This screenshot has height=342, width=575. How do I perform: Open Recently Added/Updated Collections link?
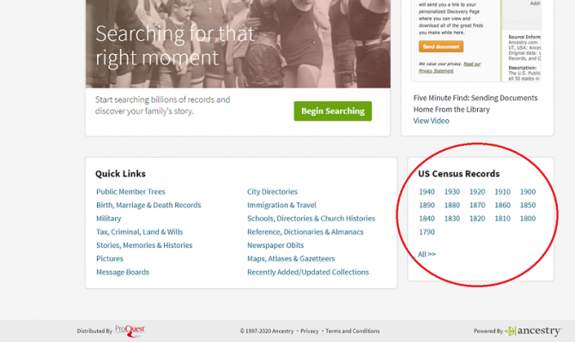(x=308, y=272)
